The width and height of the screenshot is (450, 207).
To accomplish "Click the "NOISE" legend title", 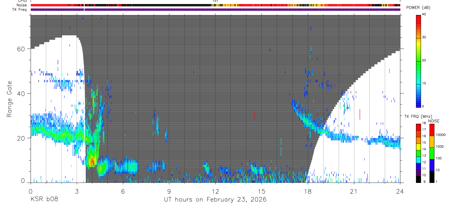I will point(434,121).
